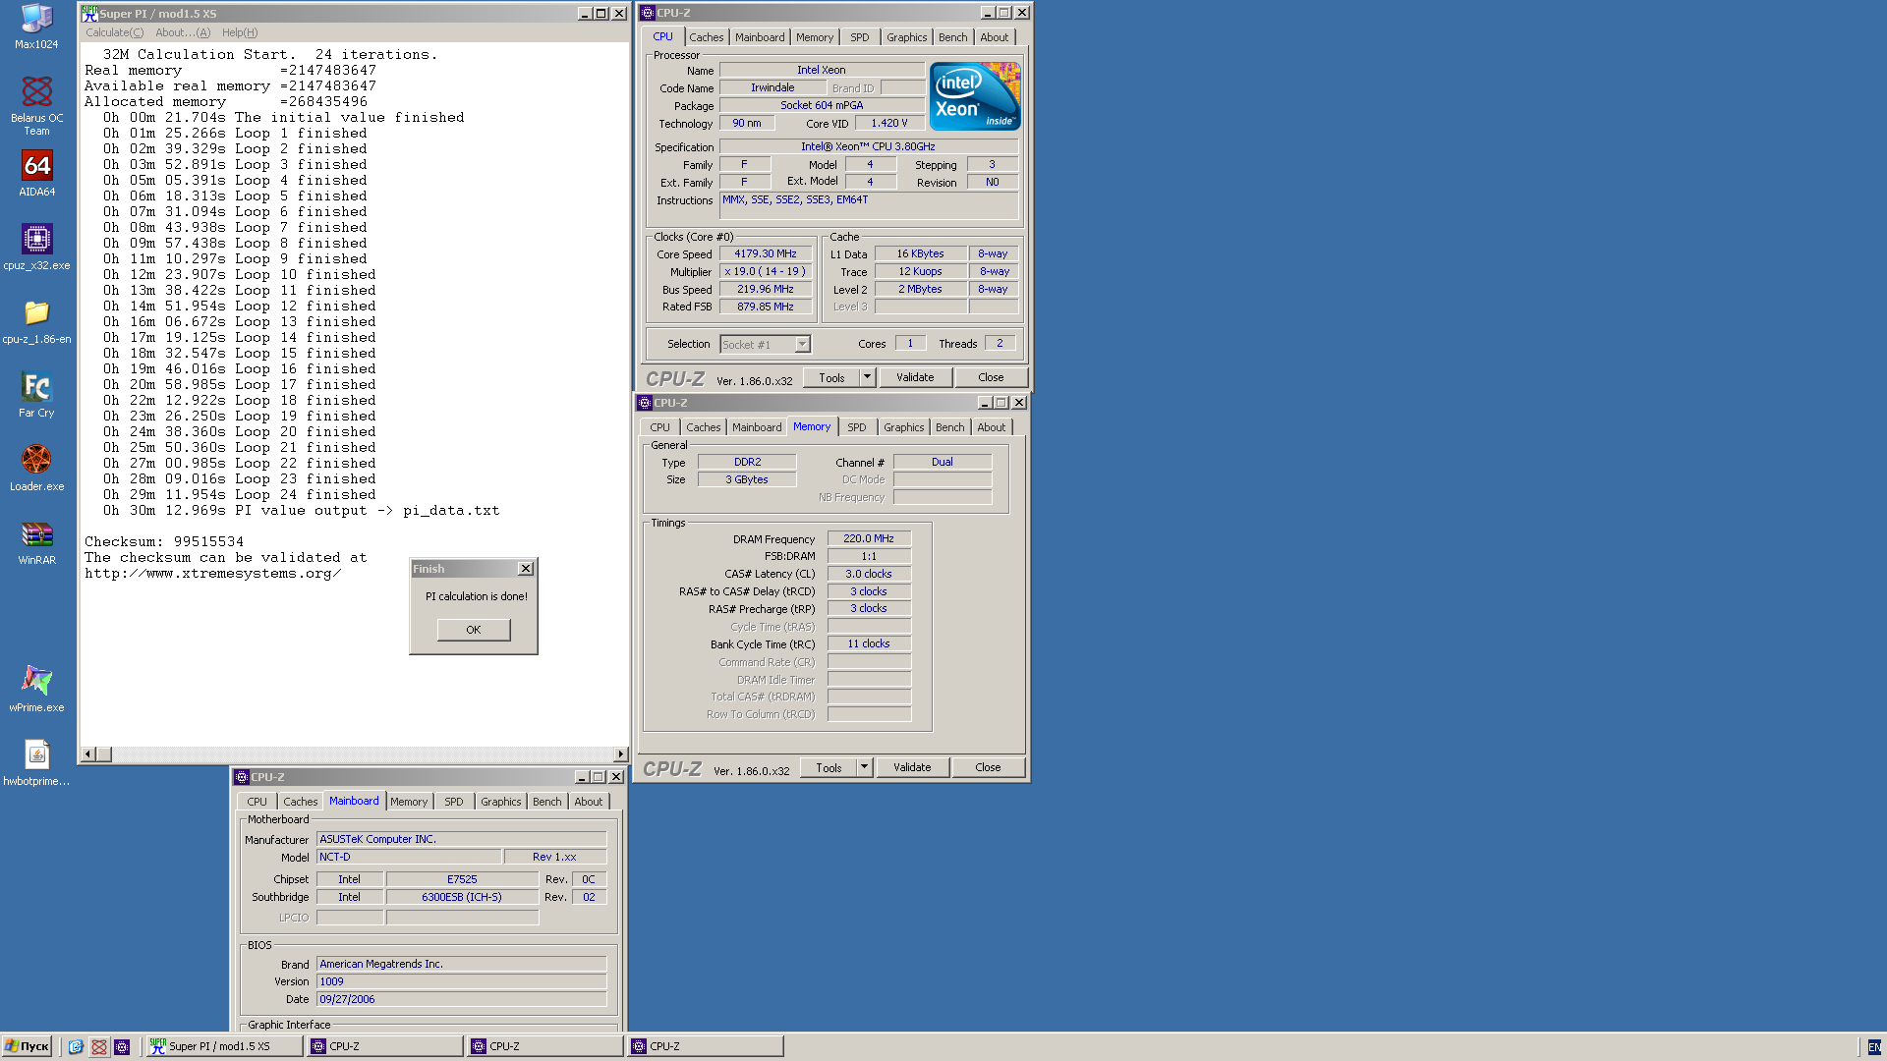Open CPU tab in Memory CPU-Z window
1887x1061 pixels.
[659, 427]
